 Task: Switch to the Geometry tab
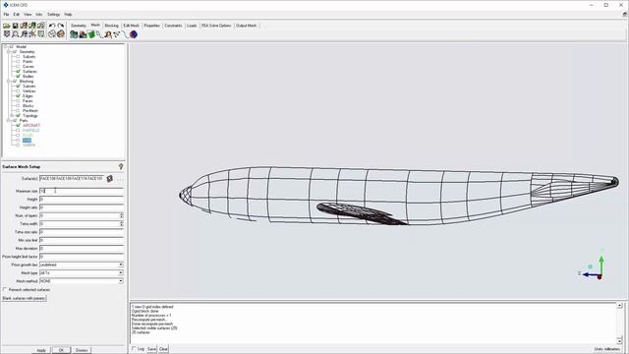79,26
